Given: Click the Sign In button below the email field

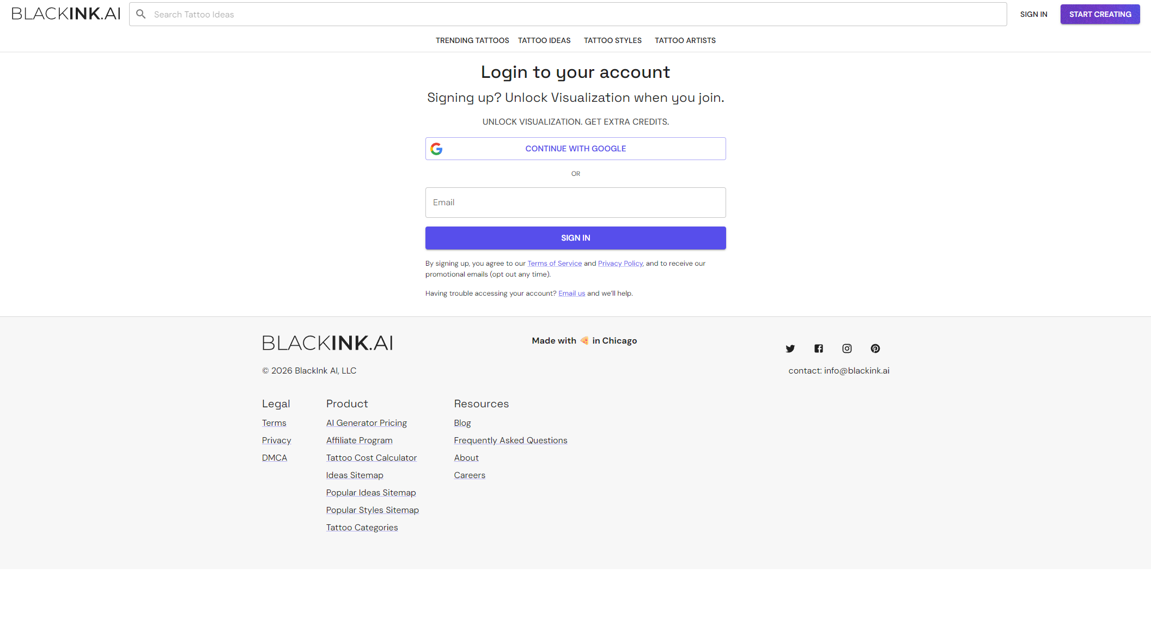Looking at the screenshot, I should [575, 237].
